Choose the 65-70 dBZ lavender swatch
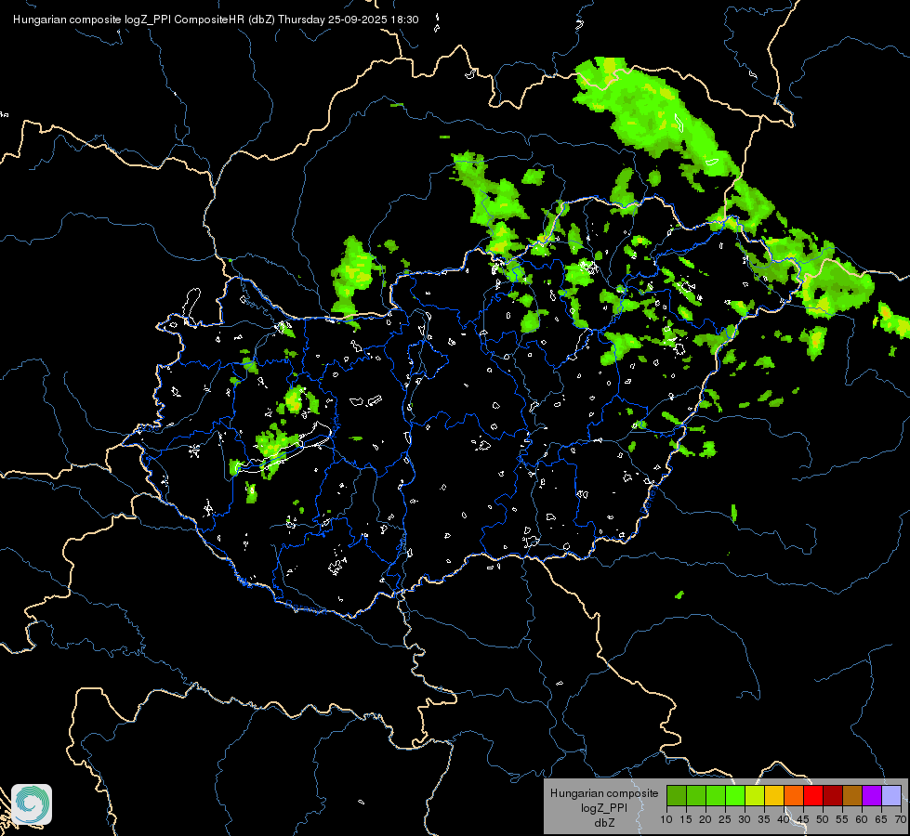 click(x=891, y=795)
